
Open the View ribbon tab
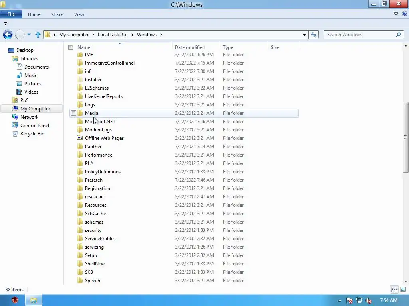click(x=79, y=14)
